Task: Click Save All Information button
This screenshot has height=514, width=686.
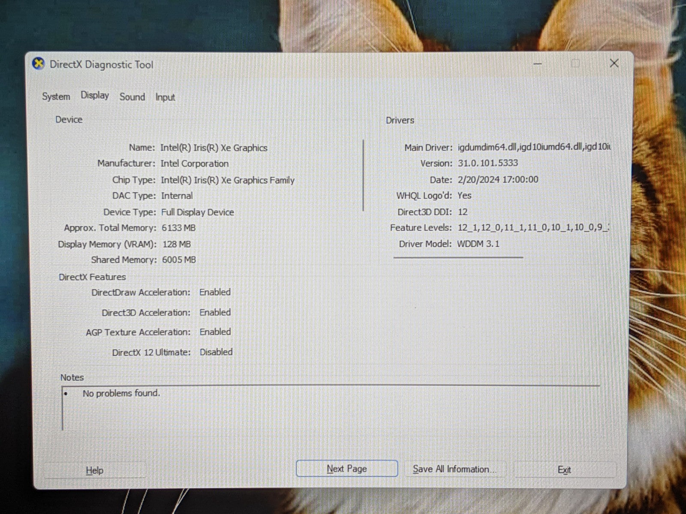Action: (454, 469)
